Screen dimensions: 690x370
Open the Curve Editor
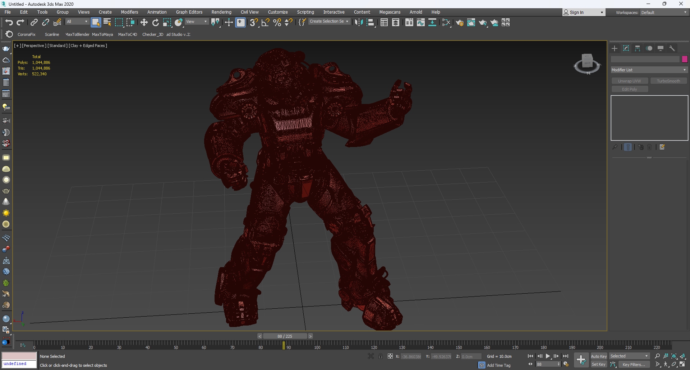point(421,23)
